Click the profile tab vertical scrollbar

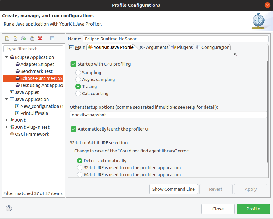coord(267,111)
